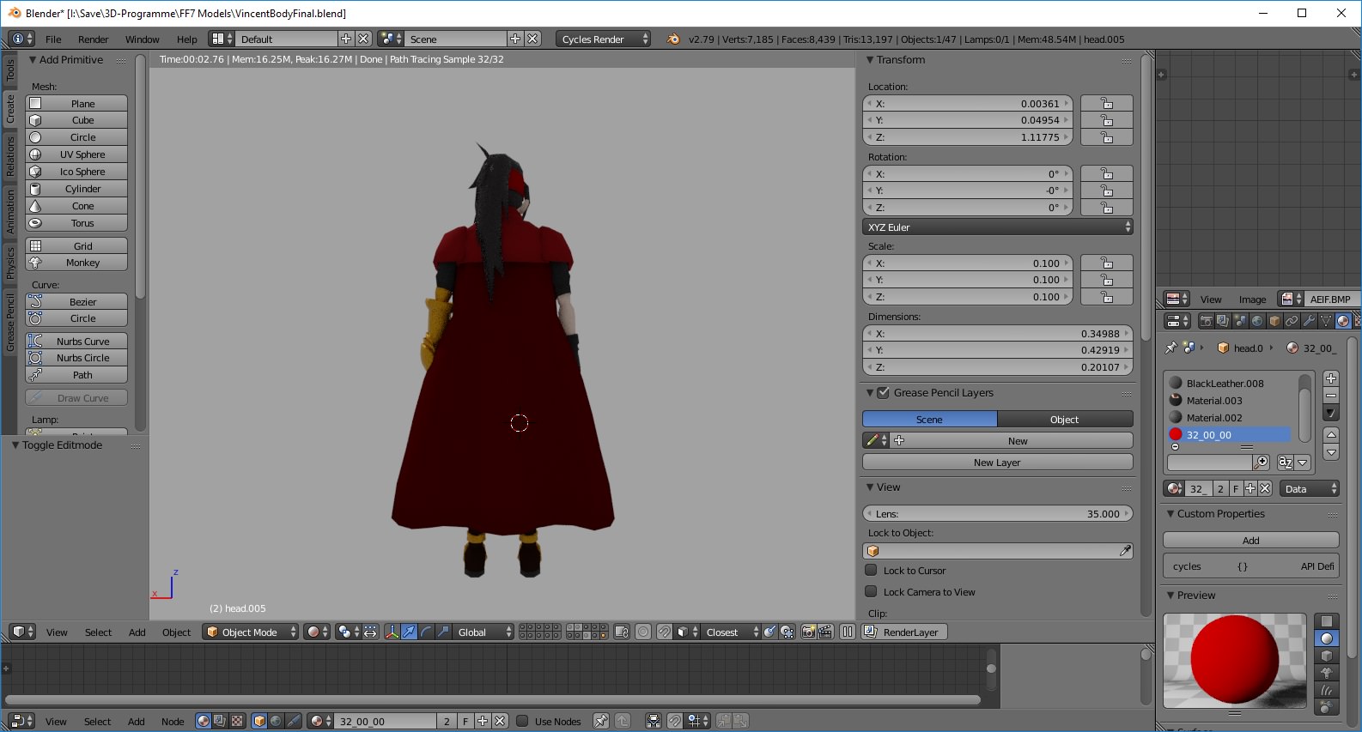1362x732 pixels.
Task: Enable Lock to Cursor checkbox
Action: coord(871,570)
